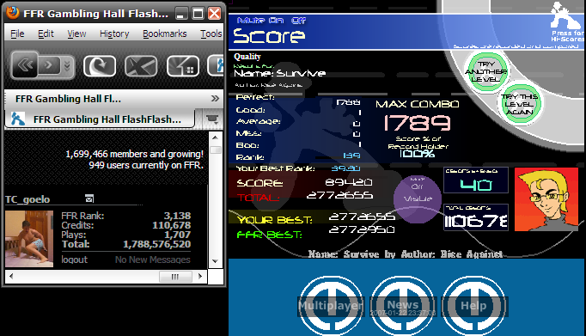This screenshot has width=586, height=336.
Task: Toggle the purple Visible circle
Action: click(418, 199)
